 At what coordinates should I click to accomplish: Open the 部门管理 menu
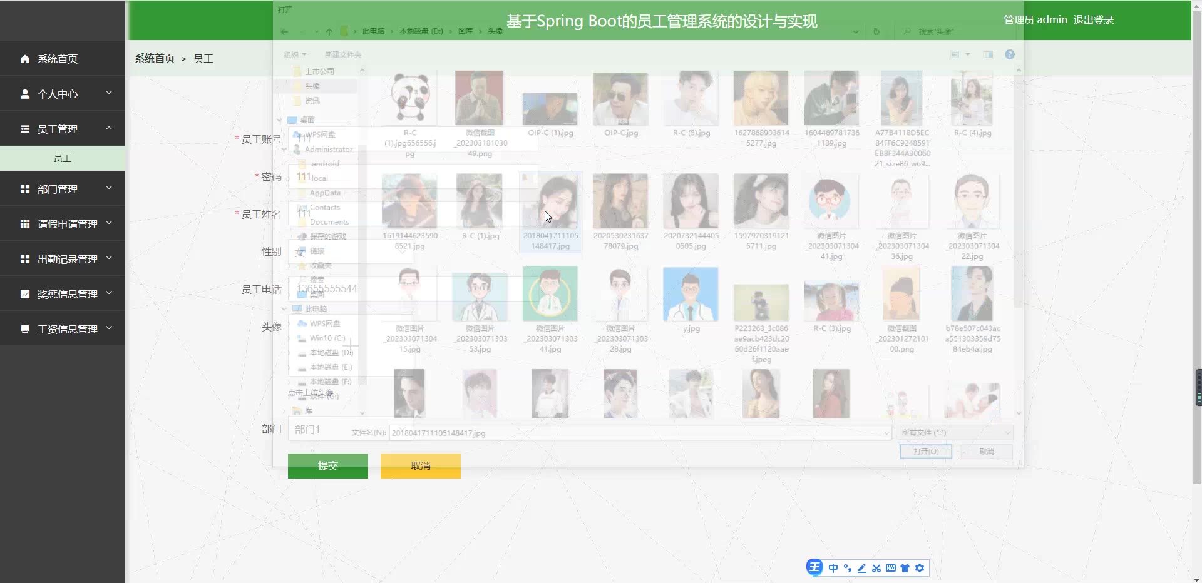point(63,189)
